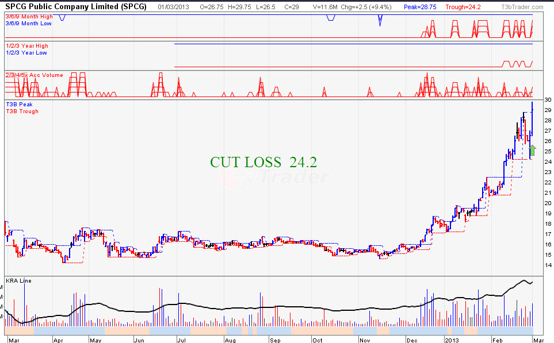Click the Peak=28.75 label
The width and height of the screenshot is (554, 343).
click(420, 7)
